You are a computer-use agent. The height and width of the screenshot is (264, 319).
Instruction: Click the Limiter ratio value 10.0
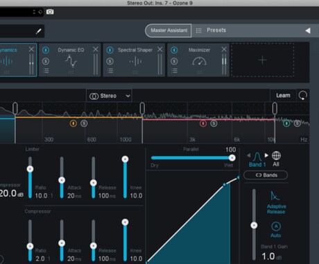point(41,196)
